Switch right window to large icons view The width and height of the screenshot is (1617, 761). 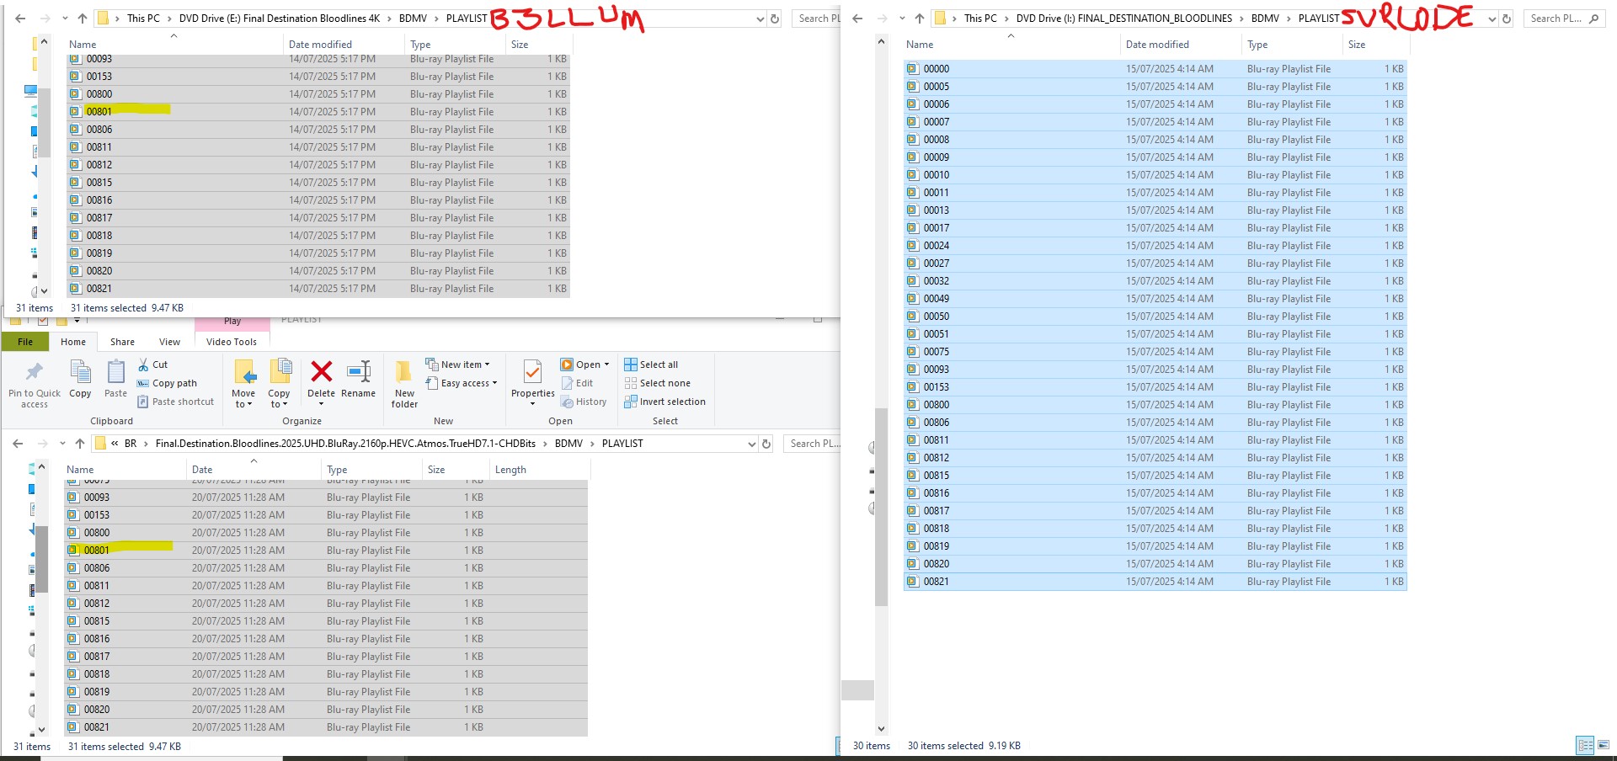(x=1604, y=746)
